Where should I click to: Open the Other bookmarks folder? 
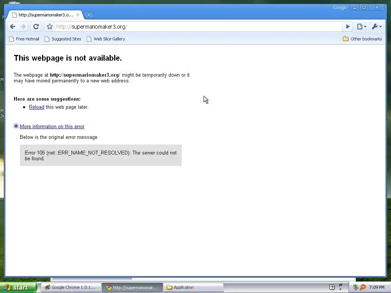[362, 39]
